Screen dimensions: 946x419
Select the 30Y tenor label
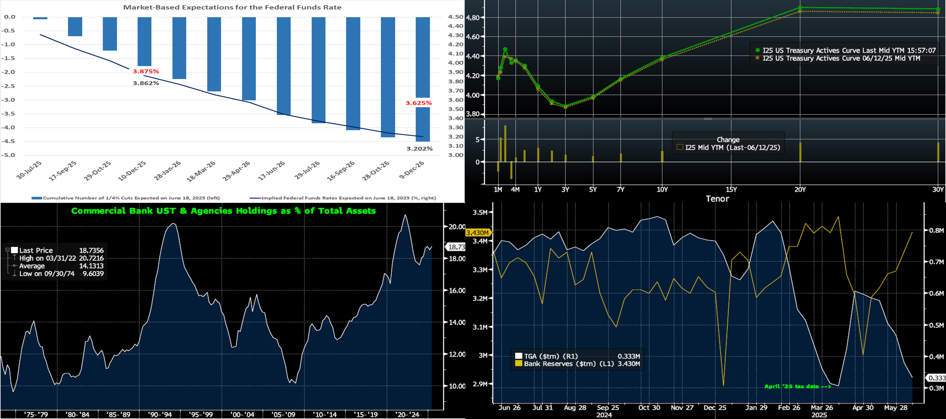click(938, 190)
